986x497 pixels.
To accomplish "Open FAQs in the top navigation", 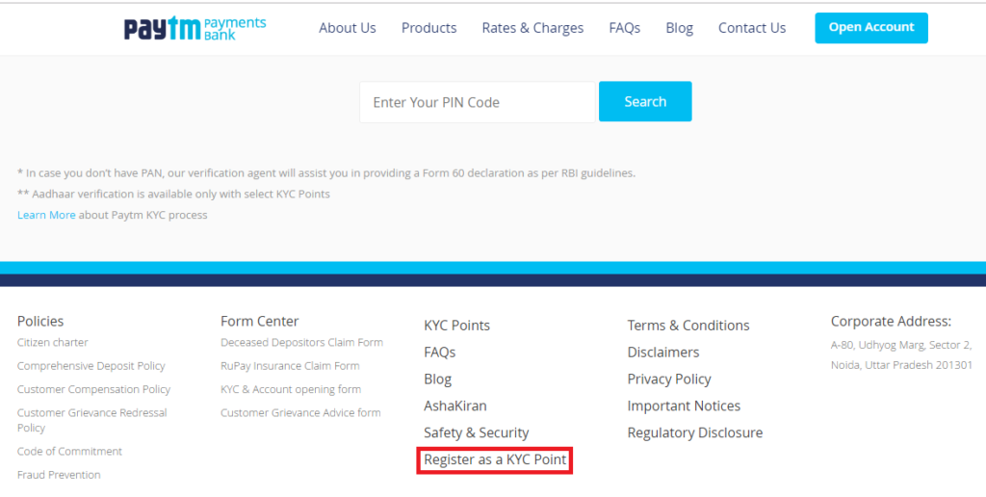I will (x=624, y=28).
